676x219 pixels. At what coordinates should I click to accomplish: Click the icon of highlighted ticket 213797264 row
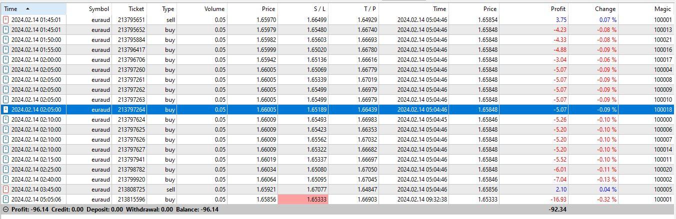6,110
